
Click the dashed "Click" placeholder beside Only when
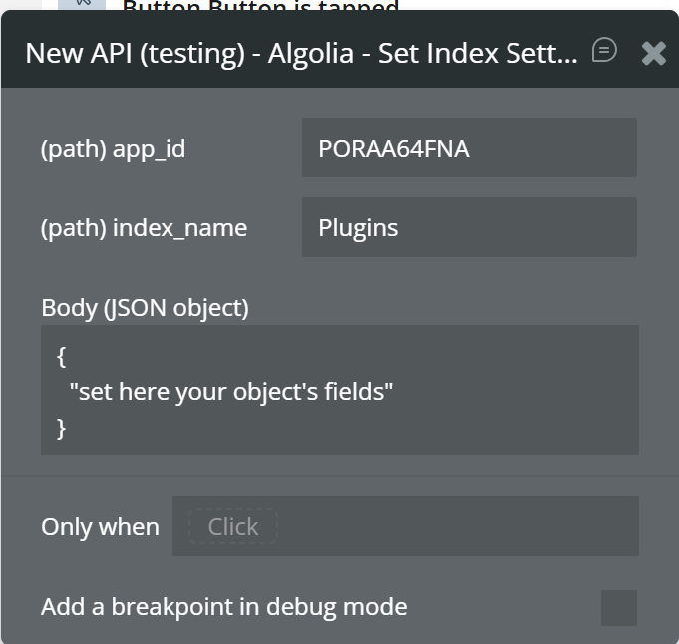[233, 526]
